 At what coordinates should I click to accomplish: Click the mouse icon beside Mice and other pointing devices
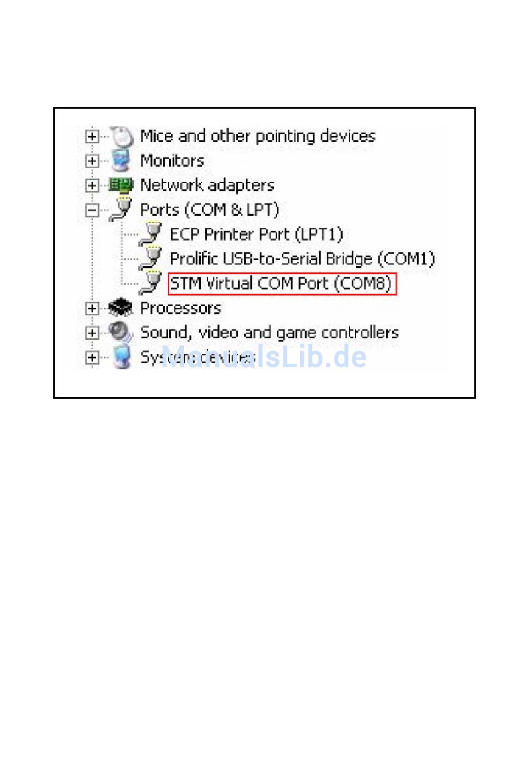[121, 136]
